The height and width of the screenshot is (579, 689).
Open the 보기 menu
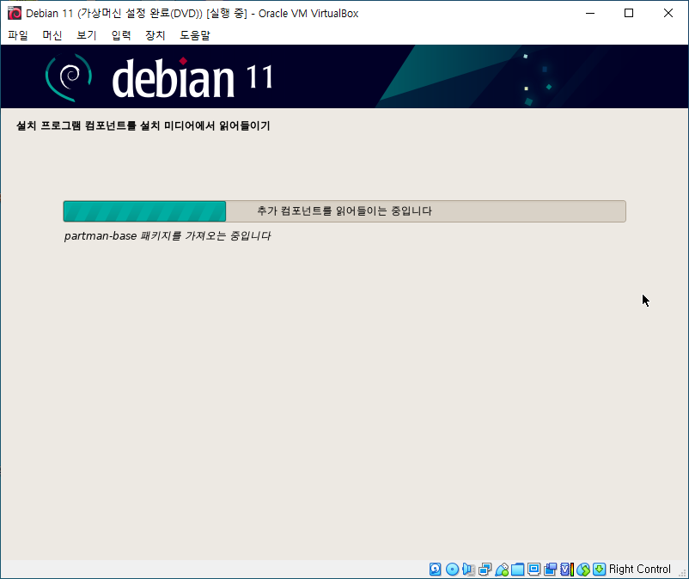pyautogui.click(x=87, y=35)
